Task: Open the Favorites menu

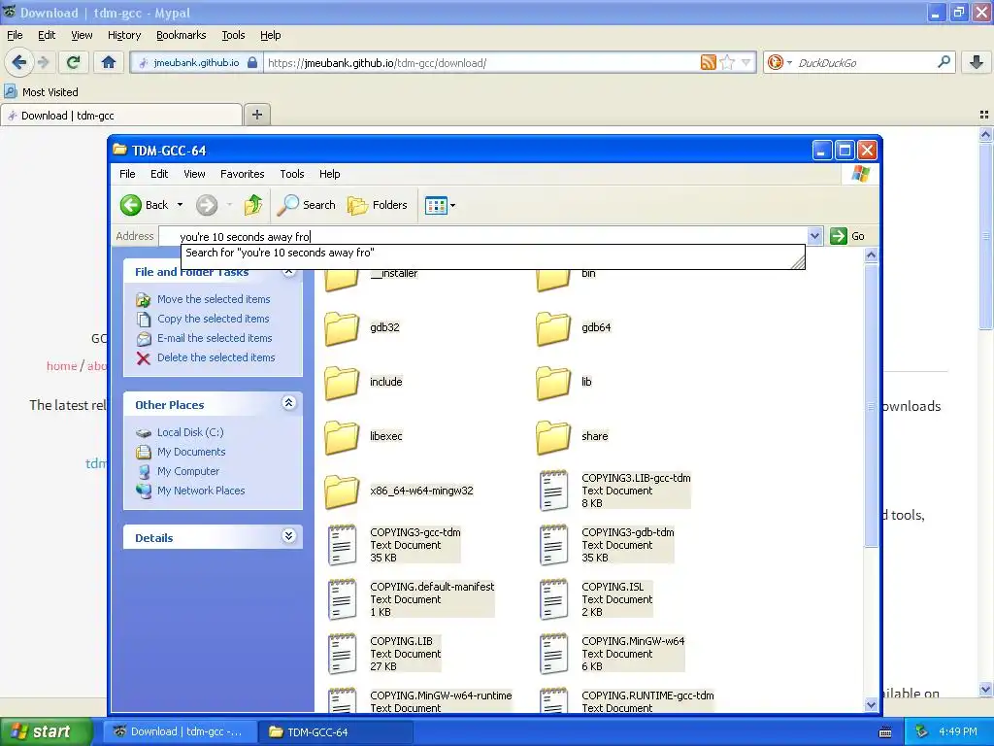Action: 242,174
